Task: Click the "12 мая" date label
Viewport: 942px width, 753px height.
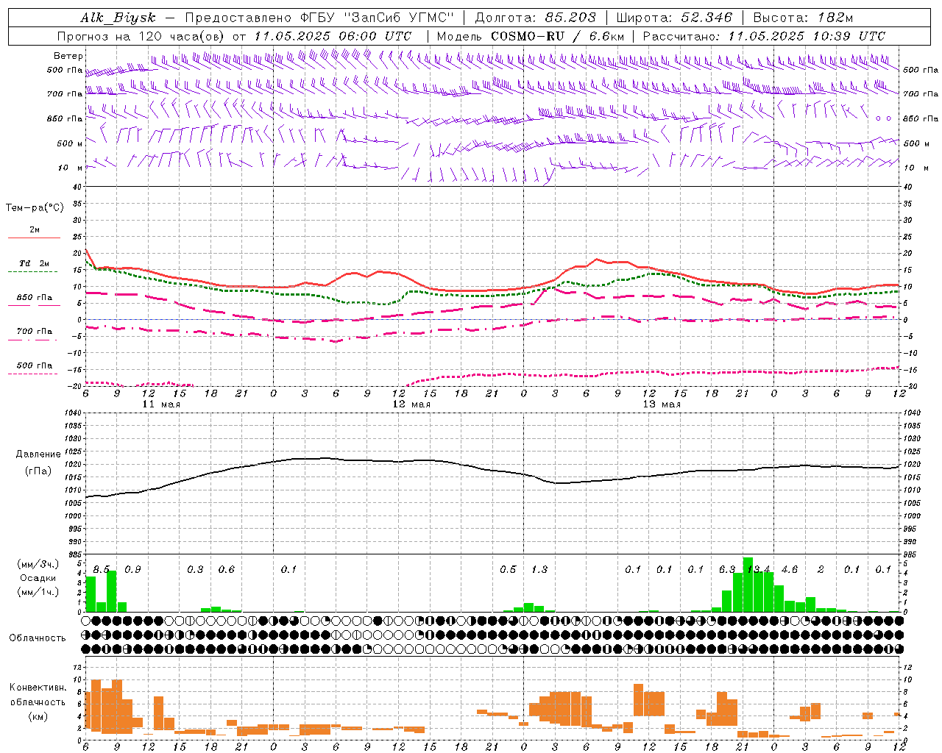Action: click(411, 404)
